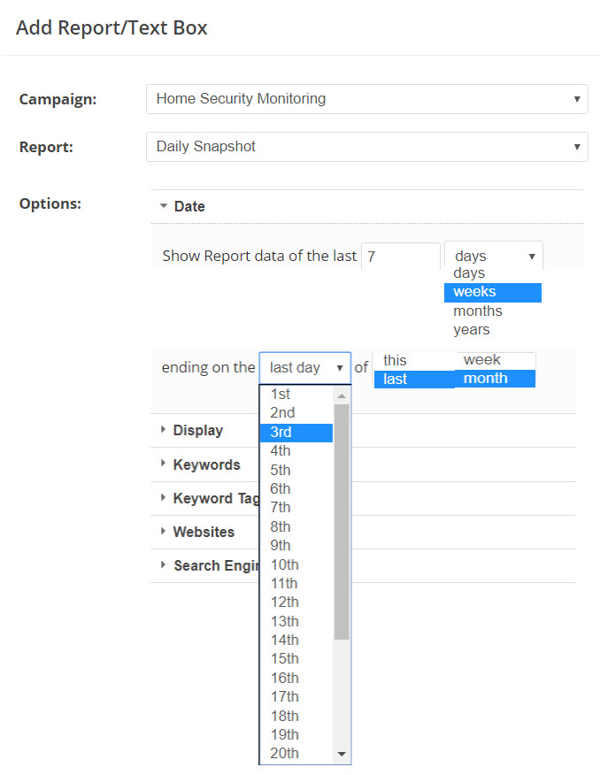Expand the Websites section
Image resolution: width=600 pixels, height=775 pixels.
203,532
